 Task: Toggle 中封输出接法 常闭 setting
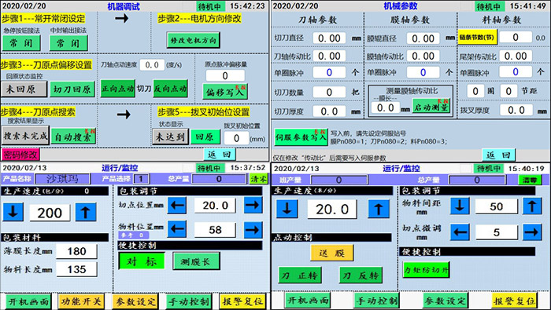[68, 43]
